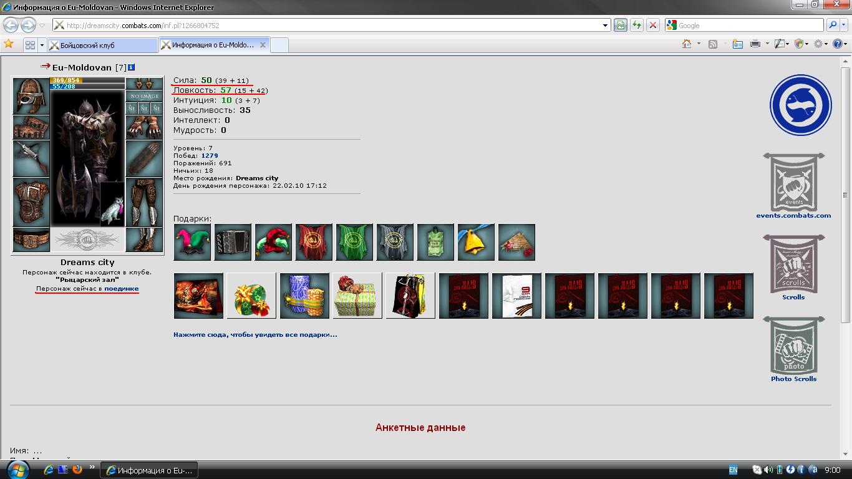Click the Firefox quick launch icon
This screenshot has width=852, height=479.
[x=77, y=470]
